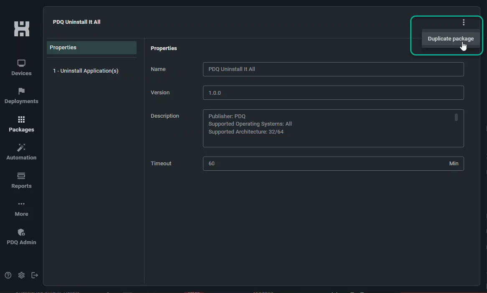487x293 pixels.
Task: Click the Min unit label in Timeout field
Action: coord(454,163)
